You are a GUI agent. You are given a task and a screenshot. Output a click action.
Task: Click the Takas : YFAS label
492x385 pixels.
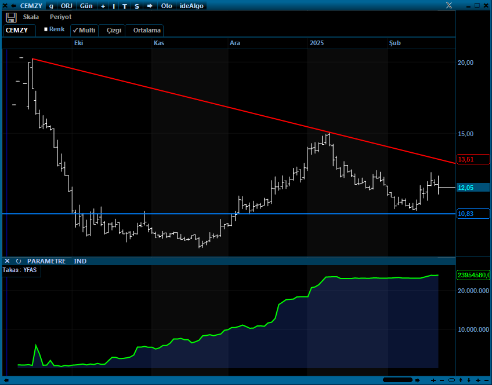tap(20, 270)
